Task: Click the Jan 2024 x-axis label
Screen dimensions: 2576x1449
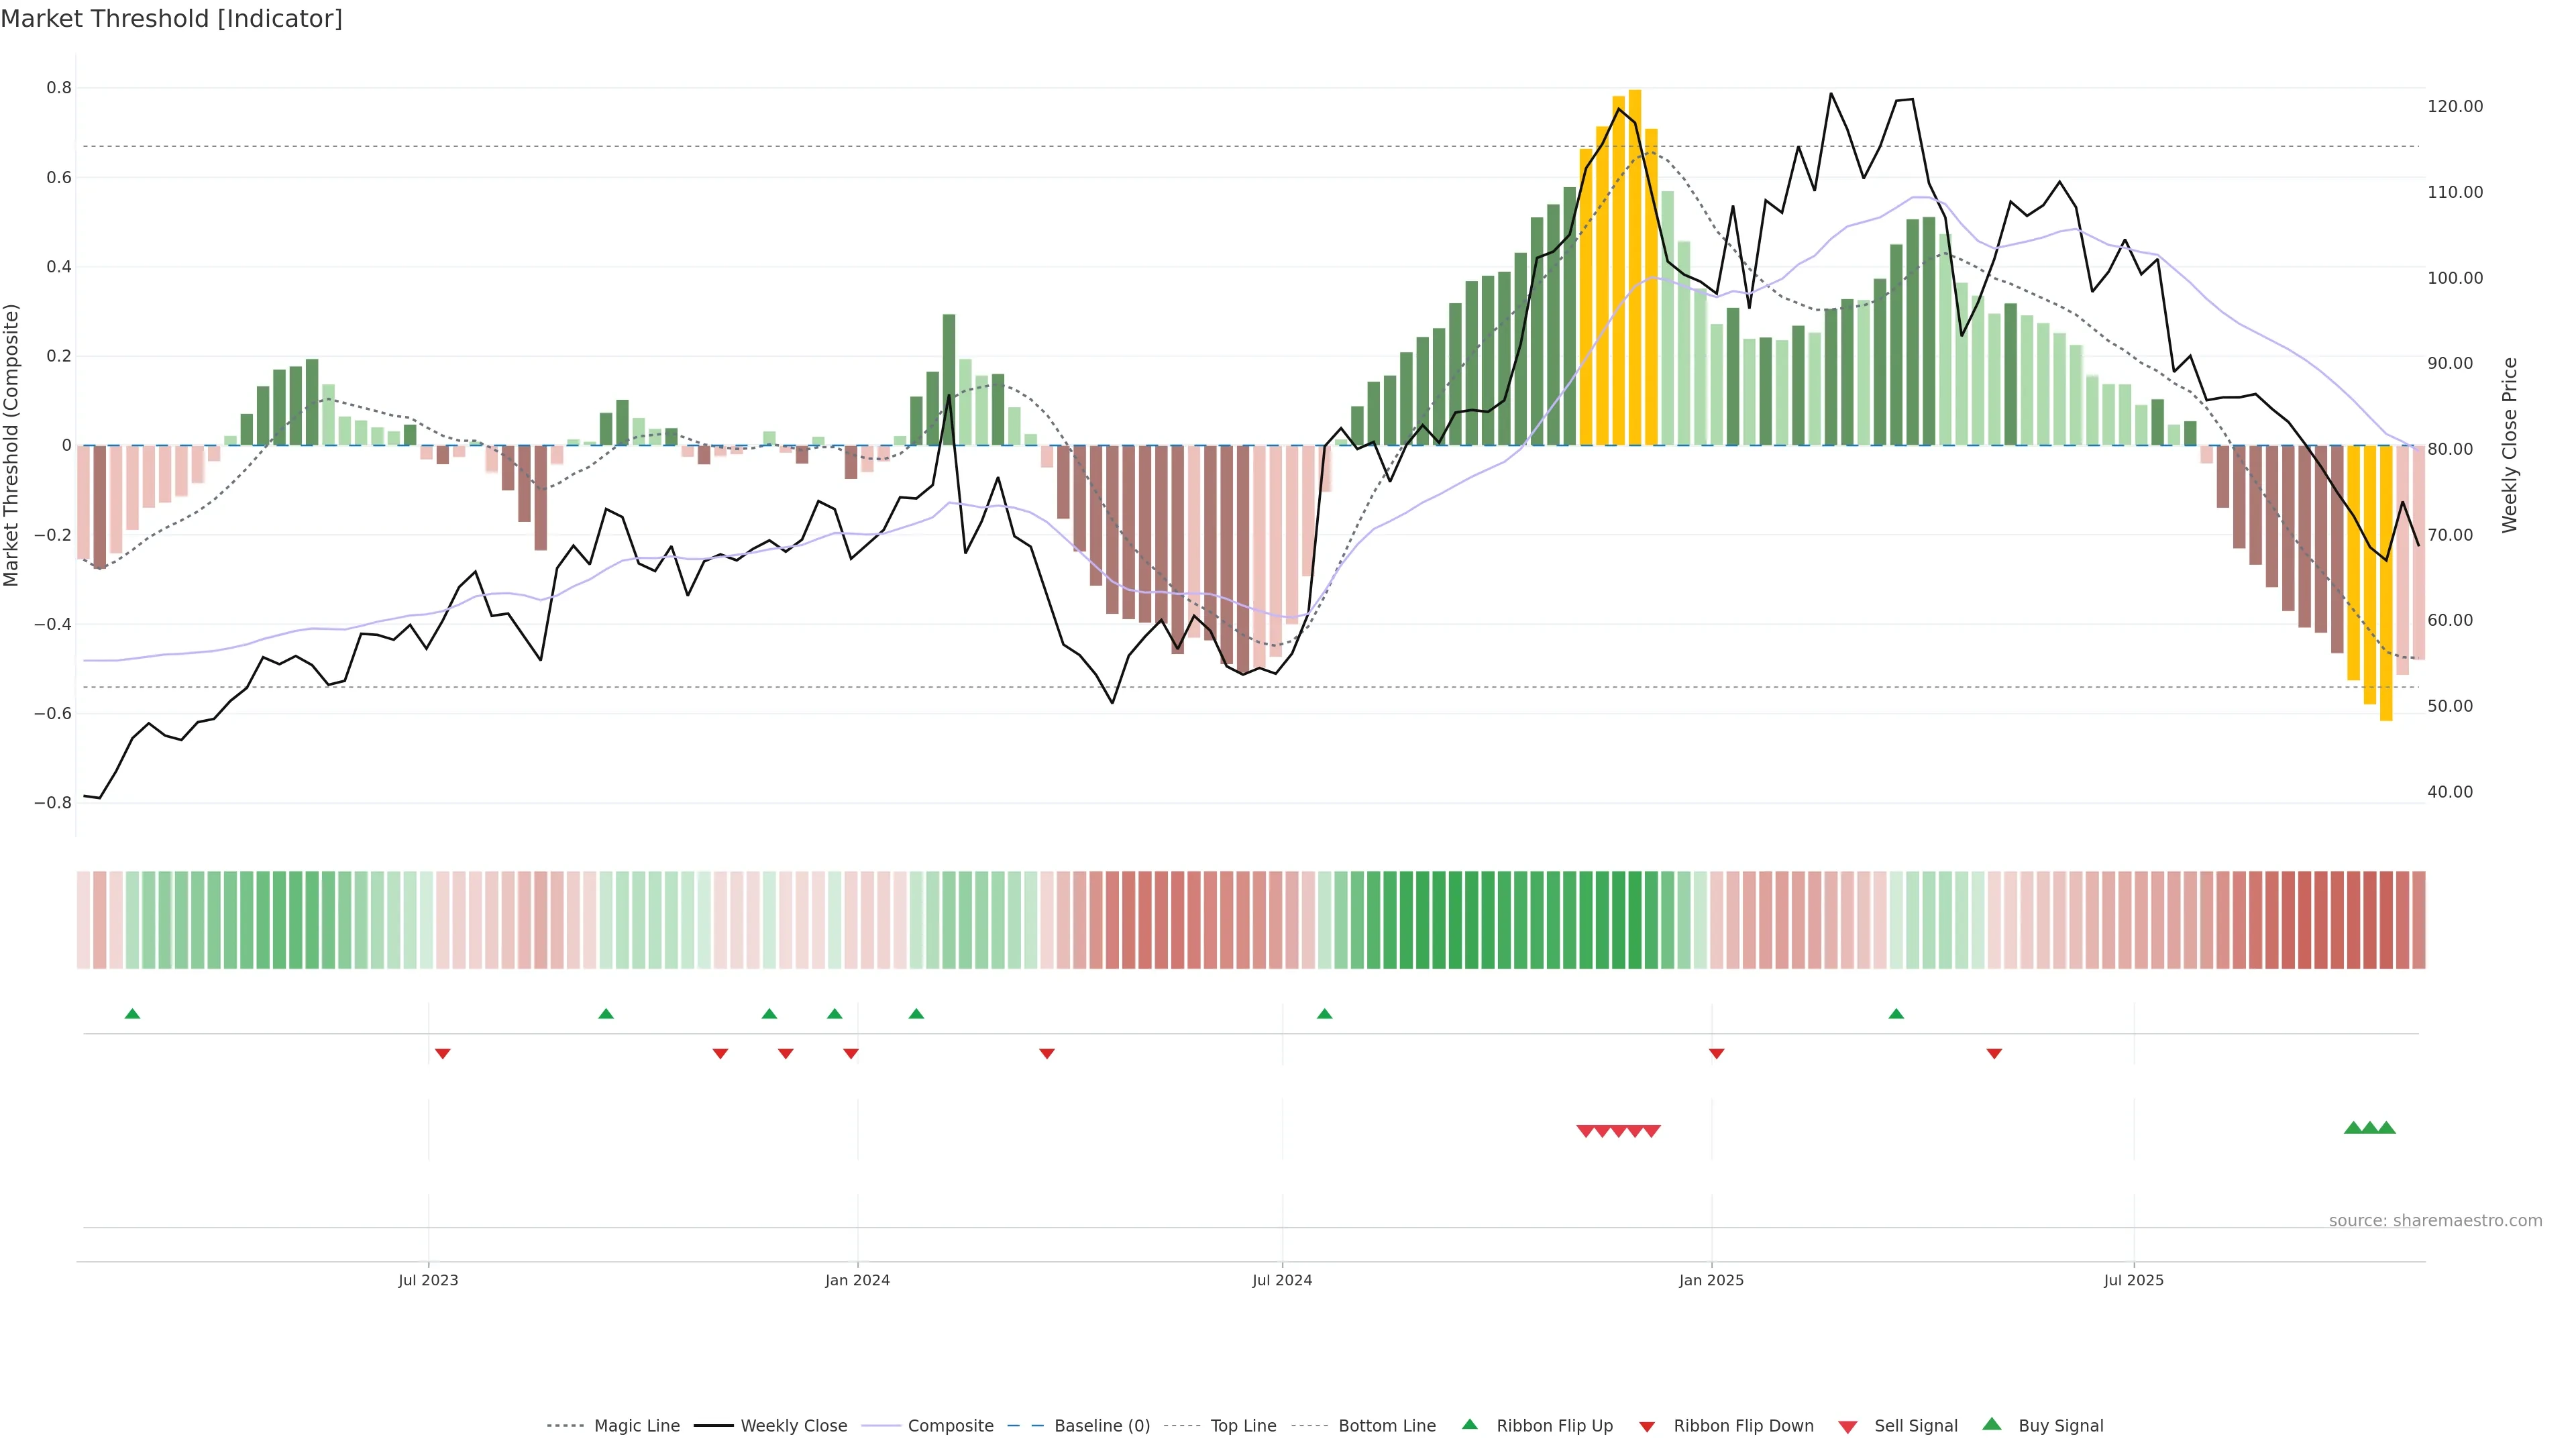Action: click(x=857, y=1280)
